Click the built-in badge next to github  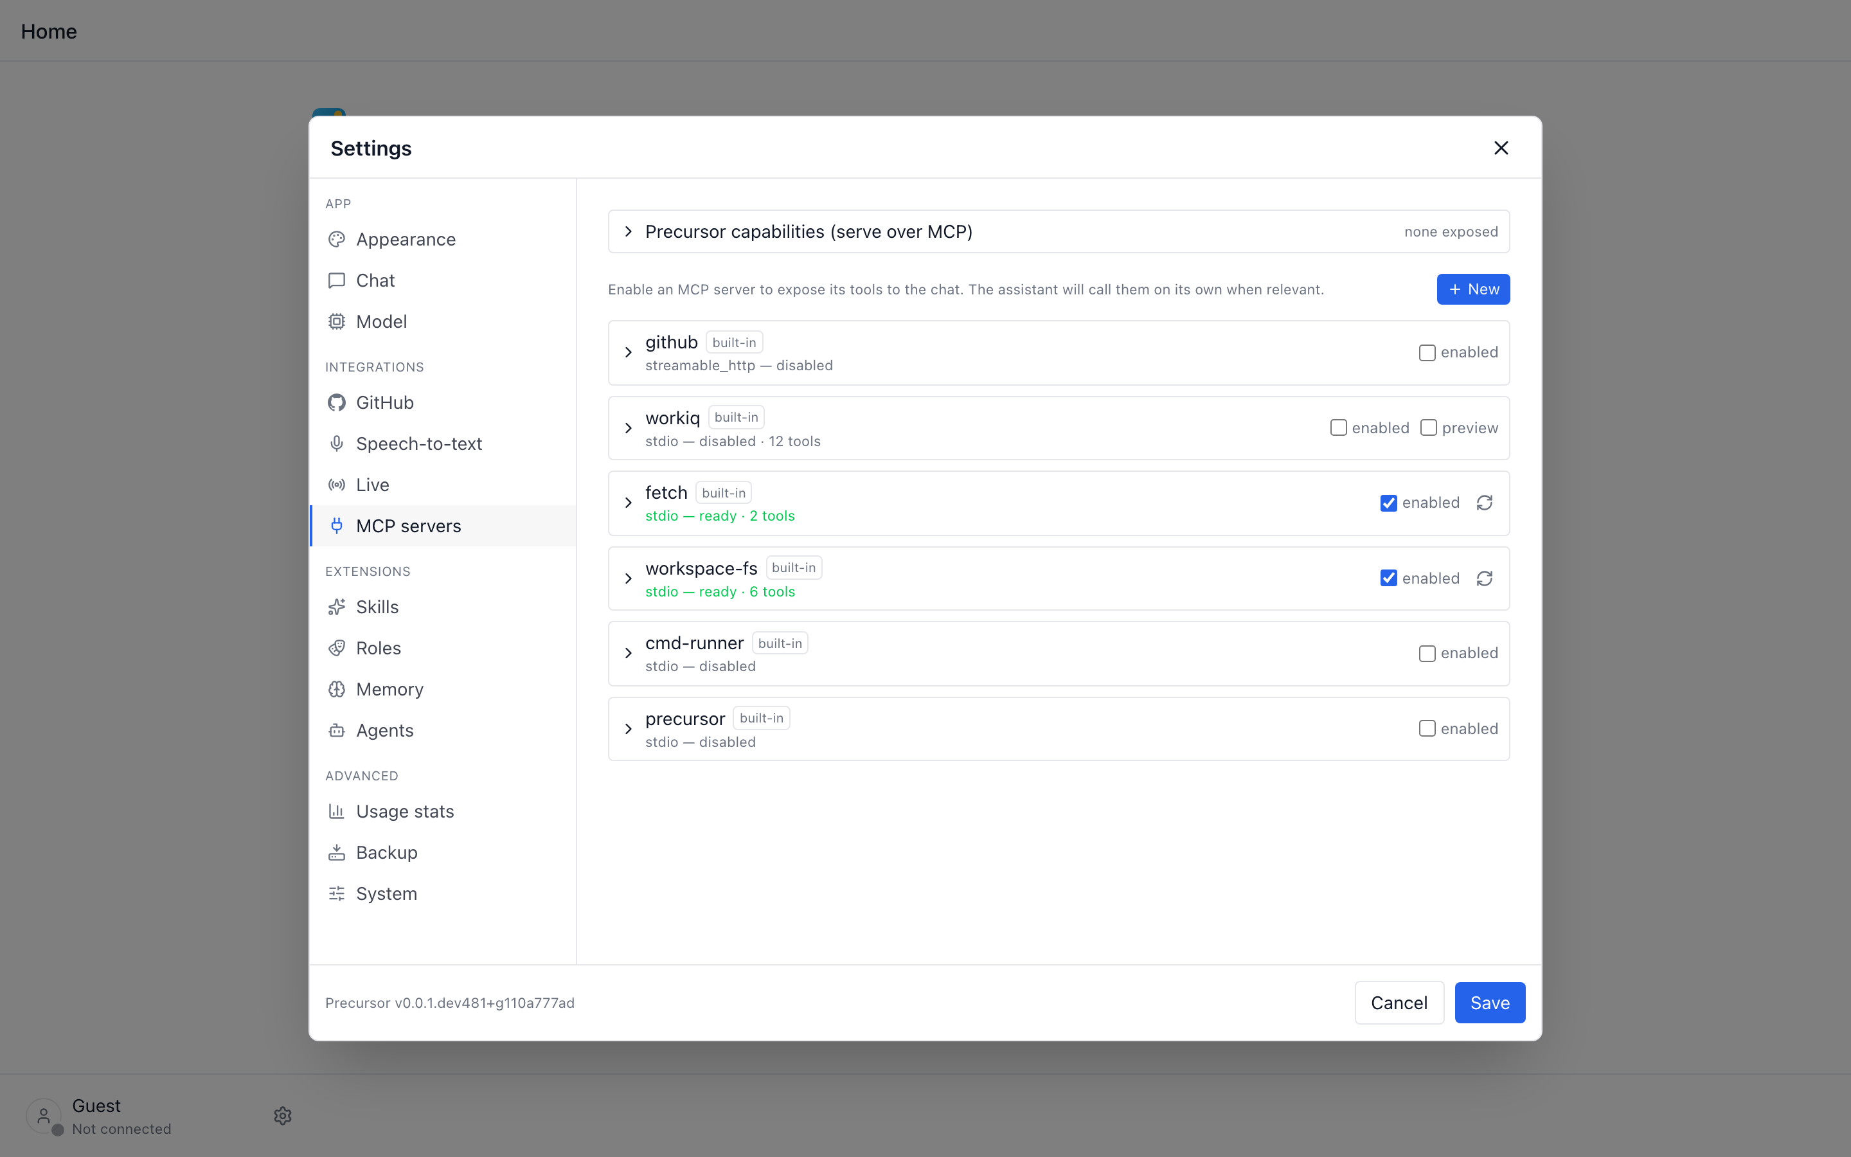point(733,343)
